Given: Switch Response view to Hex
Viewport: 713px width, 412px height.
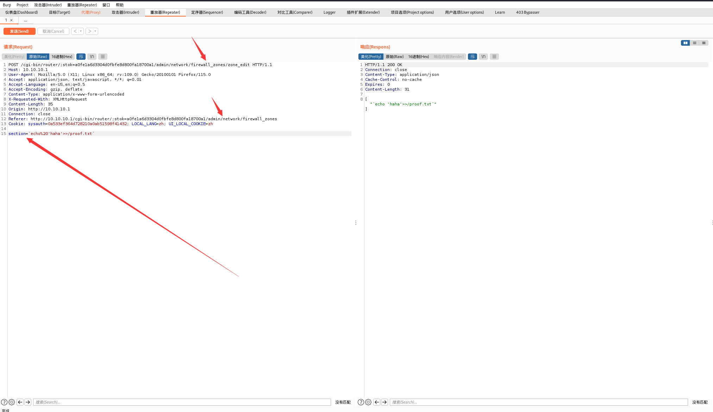Looking at the screenshot, I should coord(419,57).
